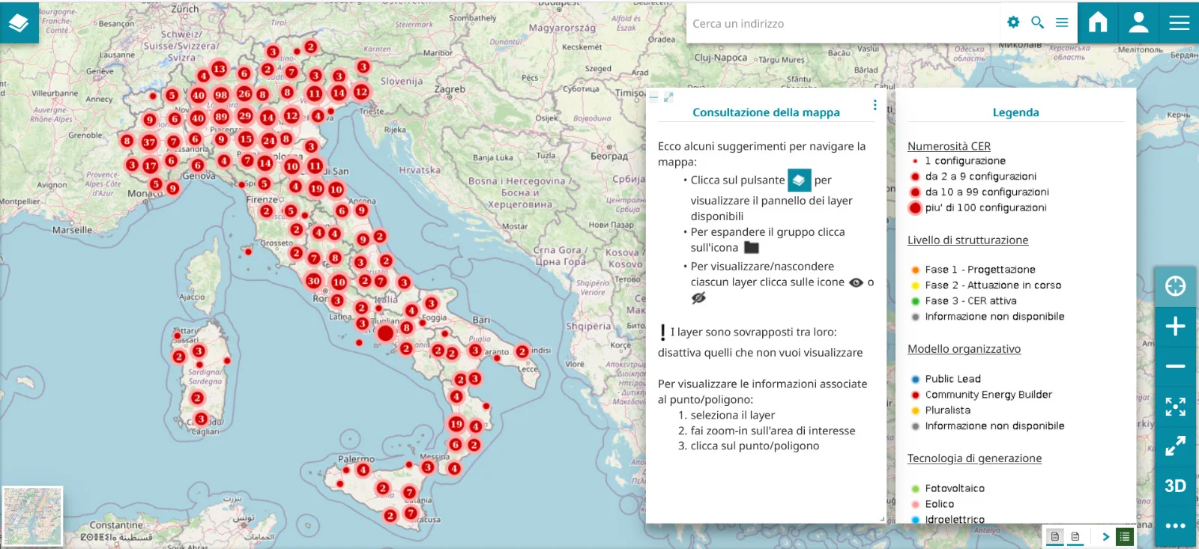Image resolution: width=1199 pixels, height=549 pixels.
Task: Click the blue Public Lead legend dot
Action: 915,379
